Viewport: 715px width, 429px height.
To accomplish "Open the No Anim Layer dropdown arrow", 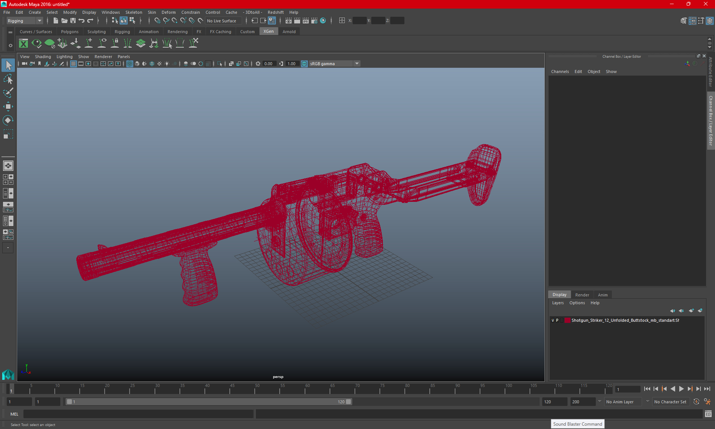I will click(x=600, y=401).
